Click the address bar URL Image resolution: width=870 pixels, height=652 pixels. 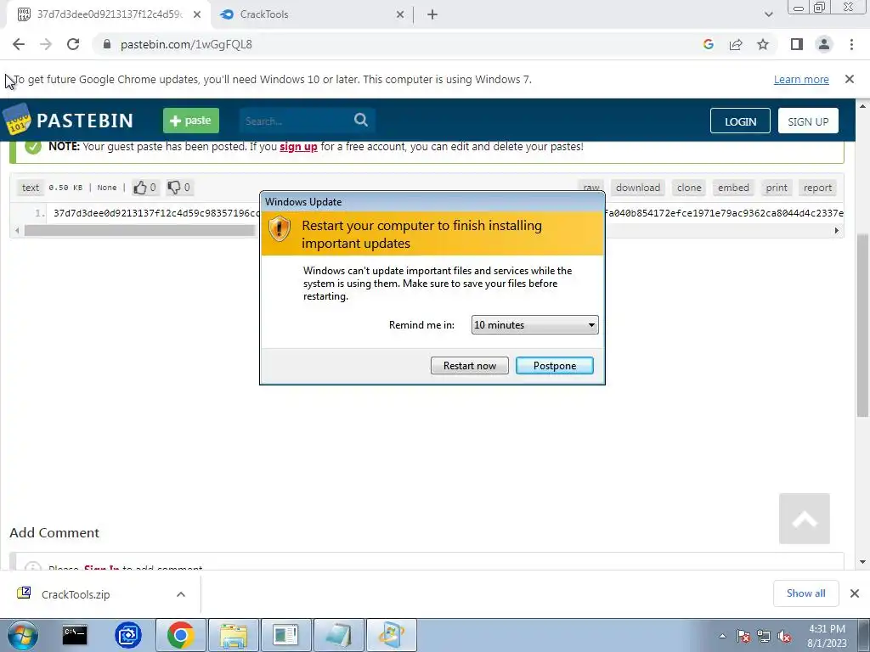(x=186, y=44)
